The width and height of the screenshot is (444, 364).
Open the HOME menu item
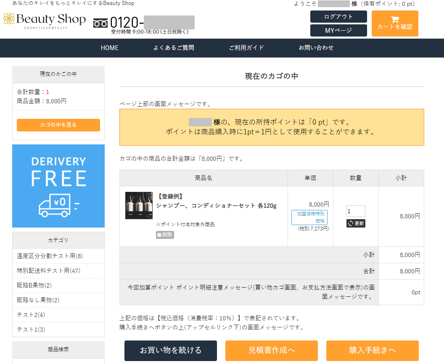110,48
